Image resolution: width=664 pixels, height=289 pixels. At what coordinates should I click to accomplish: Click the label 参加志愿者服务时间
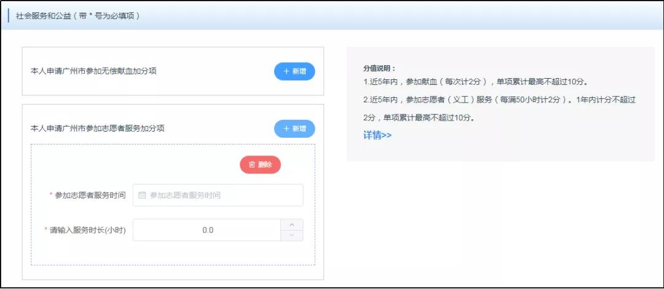pyautogui.click(x=90, y=196)
